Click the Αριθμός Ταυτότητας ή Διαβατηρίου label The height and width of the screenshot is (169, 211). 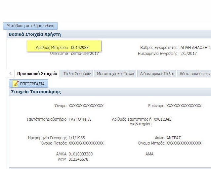(x=132, y=121)
